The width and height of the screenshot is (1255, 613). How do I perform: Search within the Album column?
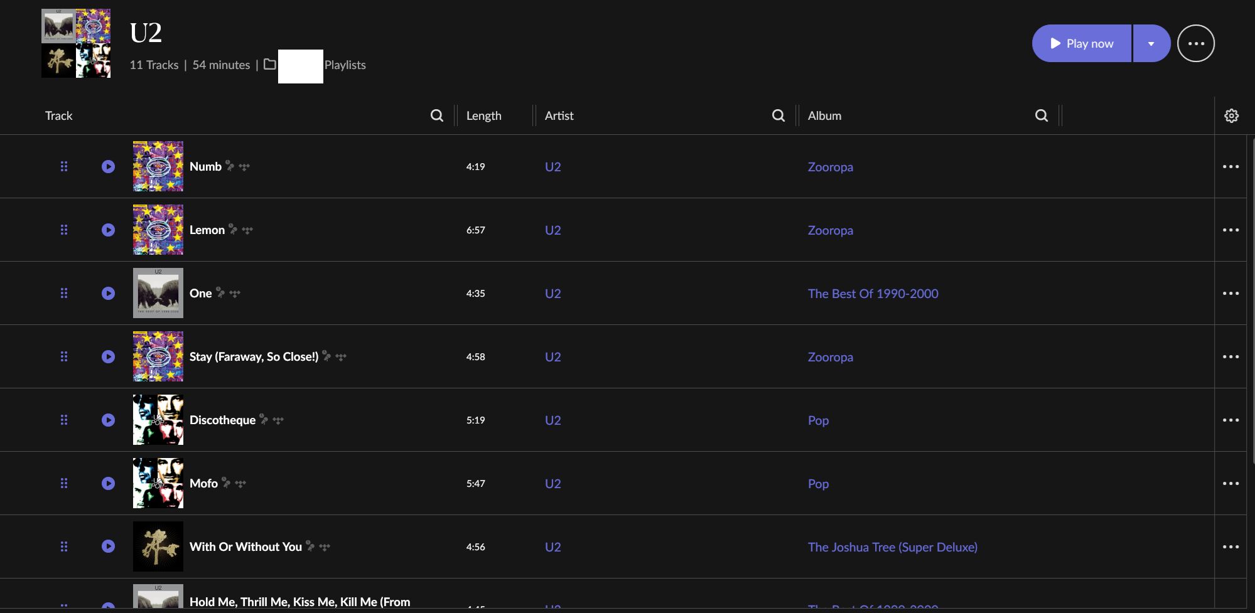click(1042, 115)
